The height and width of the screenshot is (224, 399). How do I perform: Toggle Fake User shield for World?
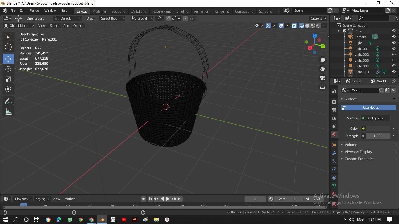[381, 90]
